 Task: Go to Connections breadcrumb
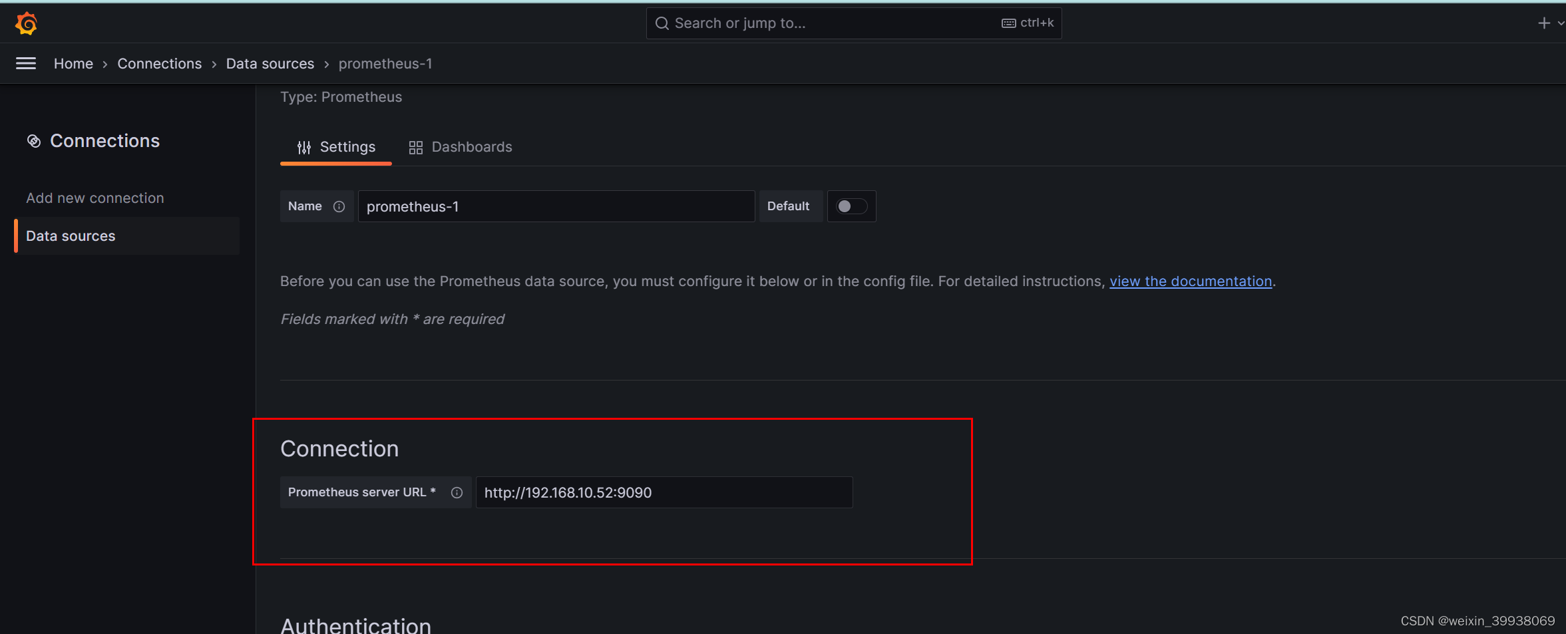[160, 63]
